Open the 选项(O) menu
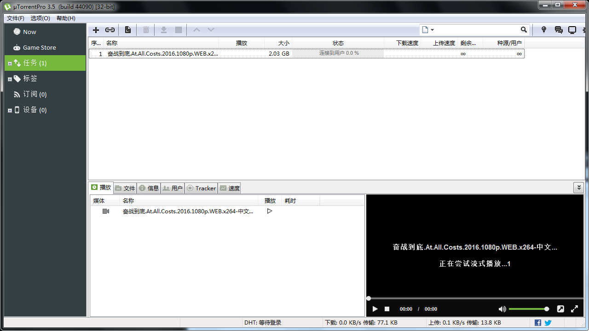Screen dimensions: 589x331 (40, 18)
